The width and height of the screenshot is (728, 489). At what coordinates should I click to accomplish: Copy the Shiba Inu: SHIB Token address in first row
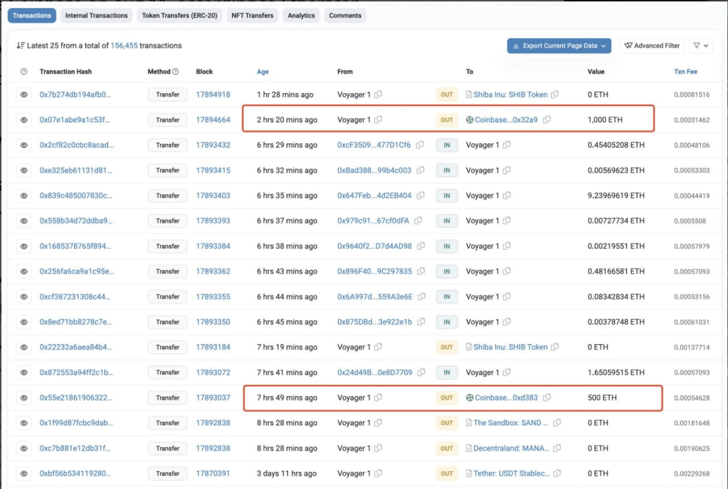[x=555, y=94]
